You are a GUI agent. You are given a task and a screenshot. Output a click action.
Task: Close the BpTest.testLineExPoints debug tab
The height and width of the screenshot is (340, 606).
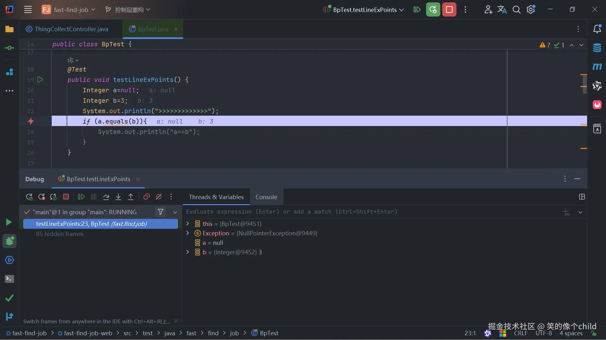click(138, 179)
